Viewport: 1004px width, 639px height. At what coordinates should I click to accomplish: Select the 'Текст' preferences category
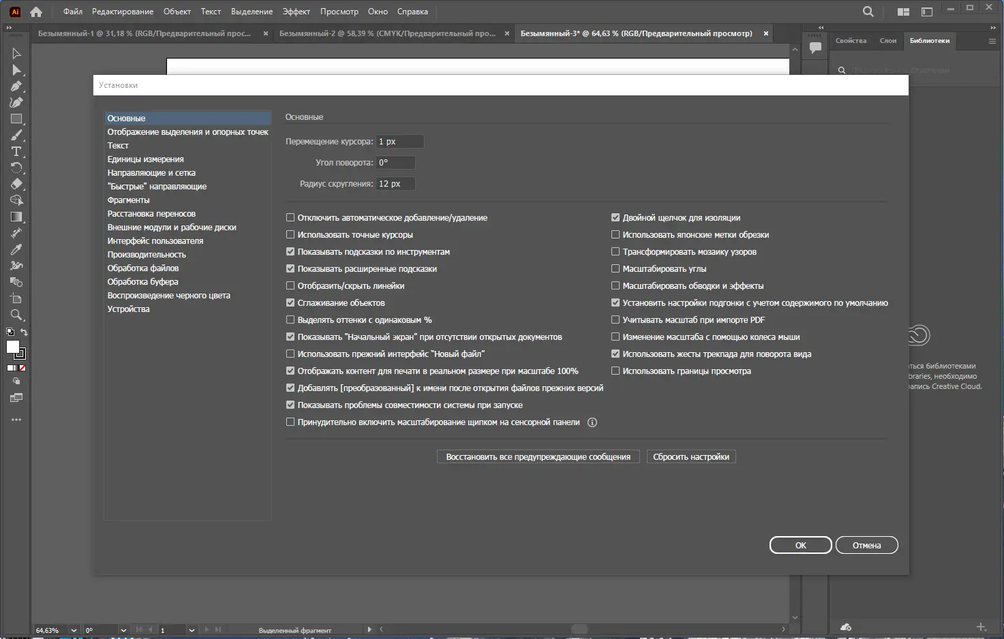(118, 145)
